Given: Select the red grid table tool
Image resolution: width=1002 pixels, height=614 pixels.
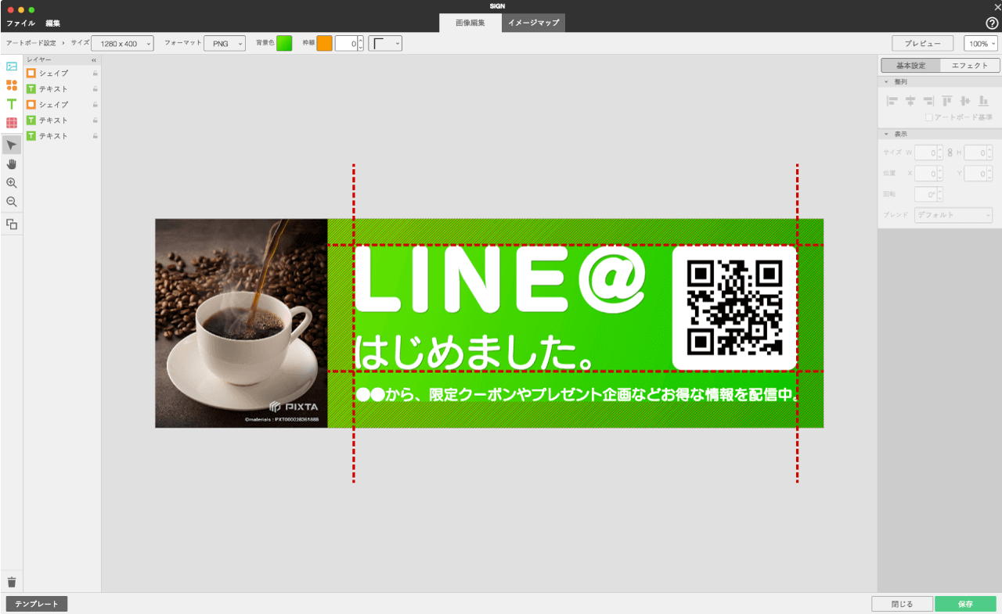Looking at the screenshot, I should [12, 123].
